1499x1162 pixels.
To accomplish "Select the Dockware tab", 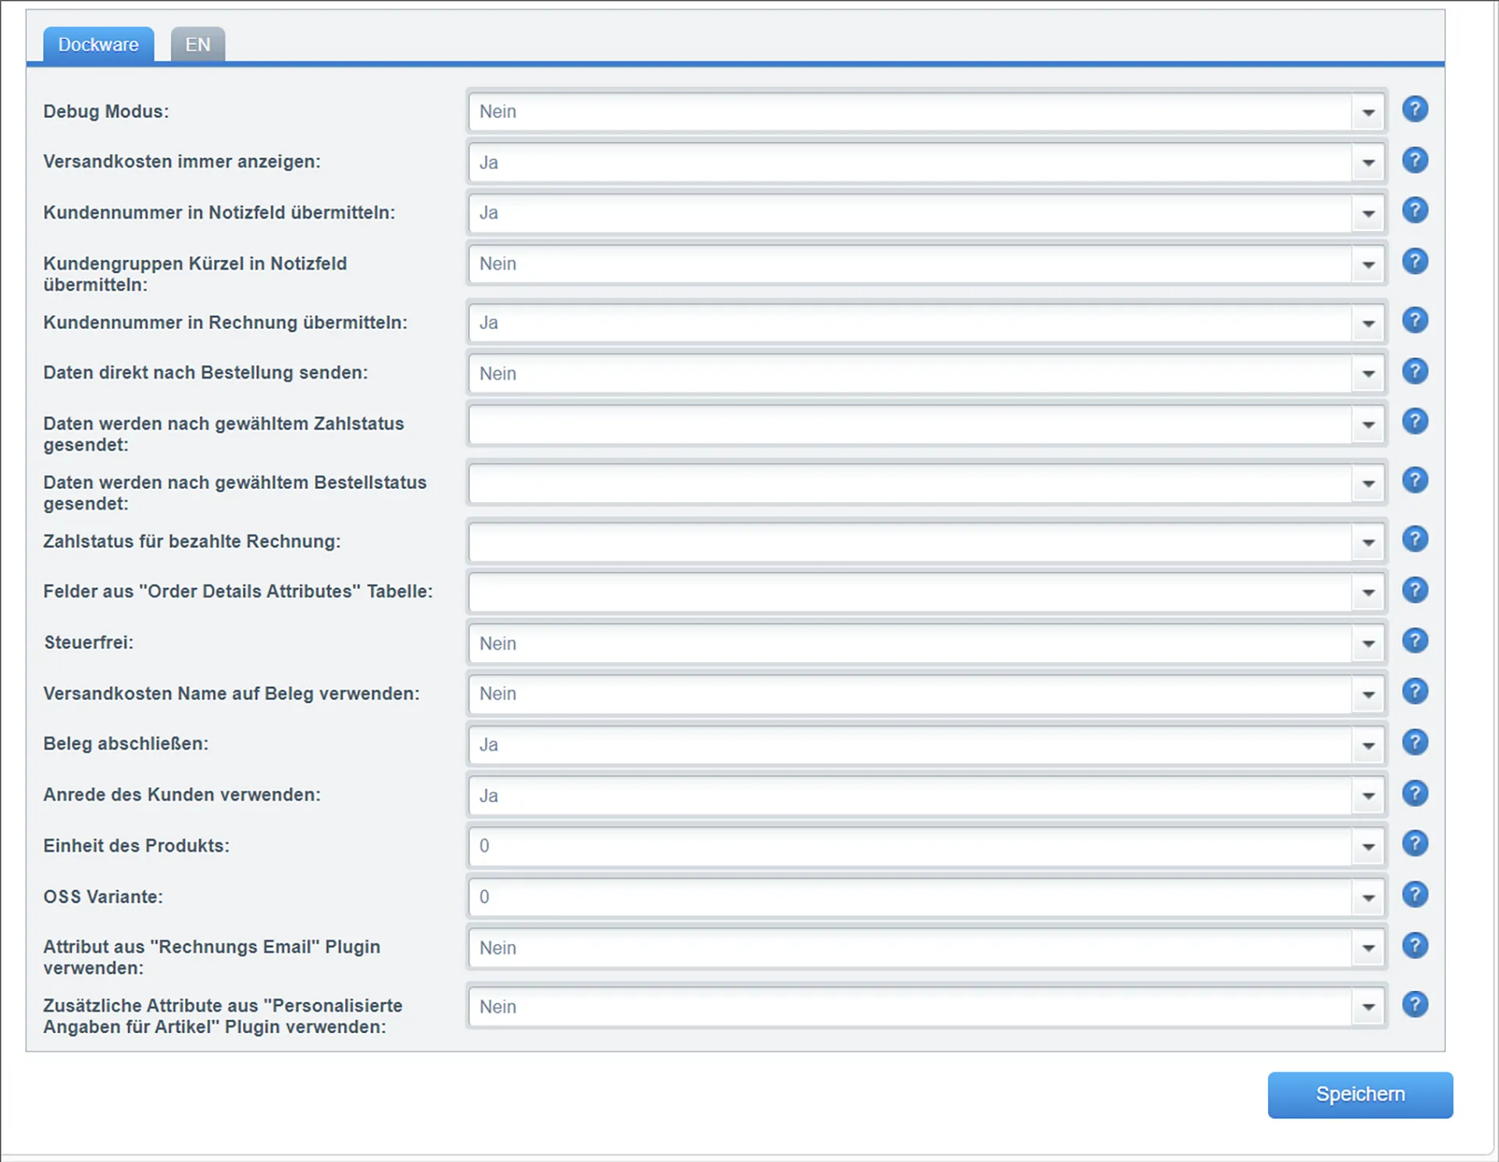I will [x=98, y=45].
